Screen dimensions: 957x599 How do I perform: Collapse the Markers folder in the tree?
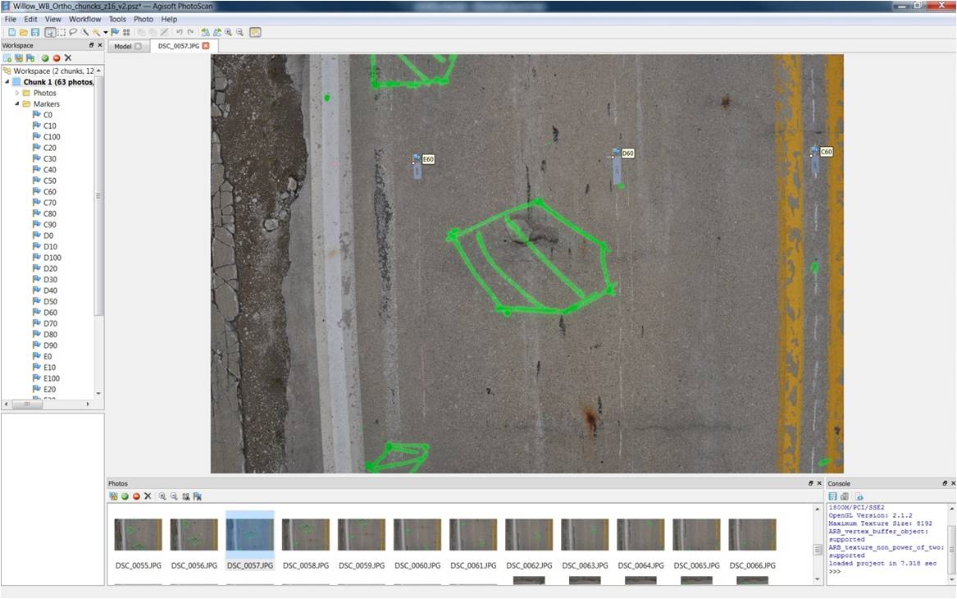[x=16, y=103]
